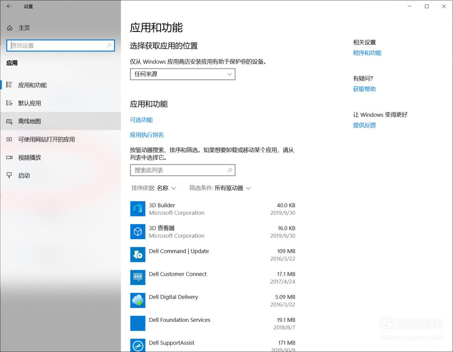This screenshot has height=352, width=453.
Task: Click the 109 MB size value
Action: pyautogui.click(x=286, y=251)
